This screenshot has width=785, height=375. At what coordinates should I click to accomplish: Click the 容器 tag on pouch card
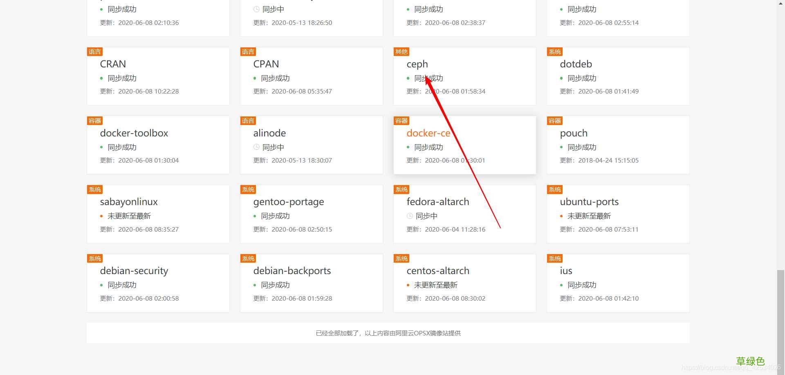[x=555, y=121]
